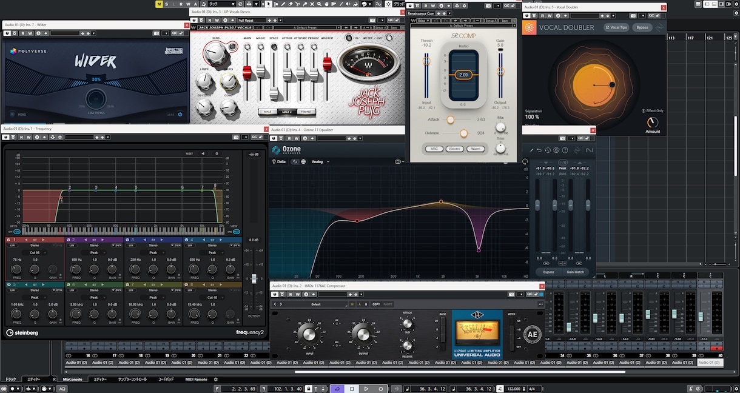
Task: Select Electro mode in Renaissance Comp
Action: click(x=455, y=149)
